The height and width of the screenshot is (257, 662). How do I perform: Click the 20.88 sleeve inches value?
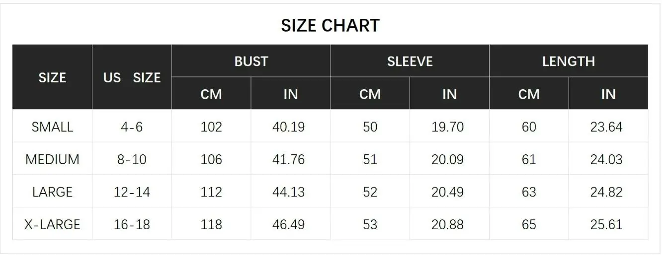447,225
